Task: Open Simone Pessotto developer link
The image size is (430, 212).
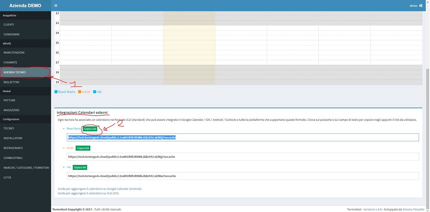Action: [x=413, y=209]
